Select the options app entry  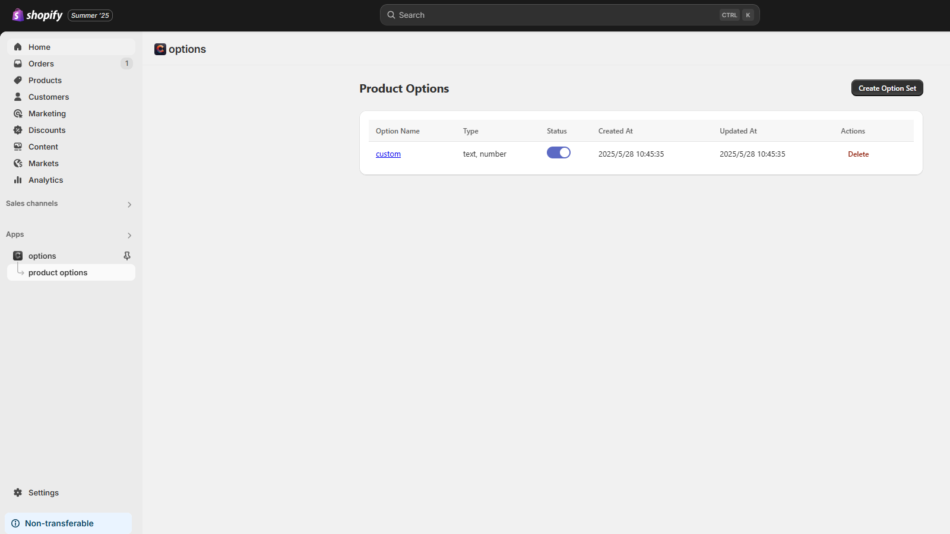pos(71,256)
